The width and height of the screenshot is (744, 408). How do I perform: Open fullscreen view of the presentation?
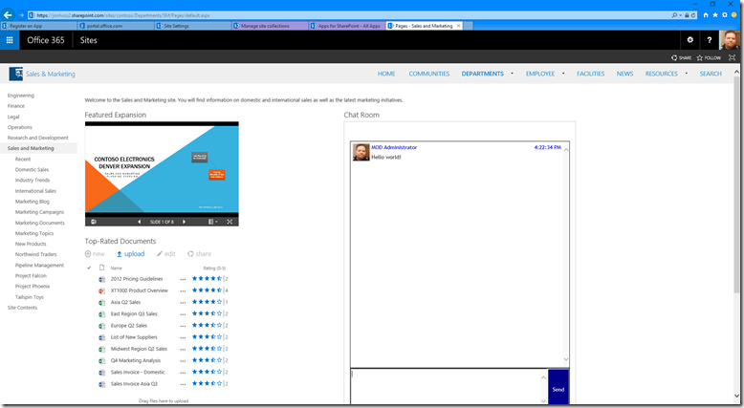[230, 222]
